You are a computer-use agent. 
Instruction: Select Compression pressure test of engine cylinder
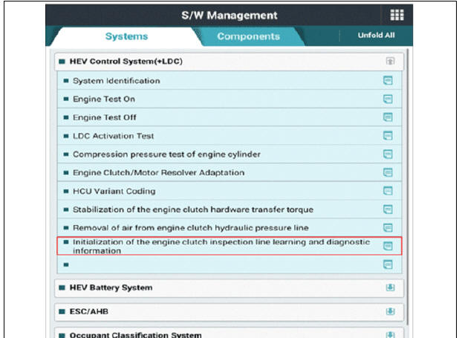pyautogui.click(x=229, y=154)
